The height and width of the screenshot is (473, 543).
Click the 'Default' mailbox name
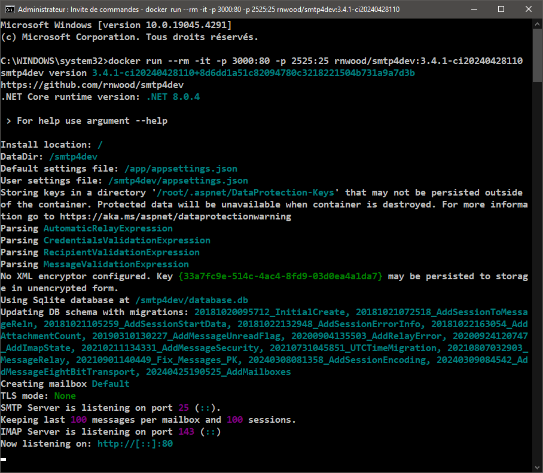111,384
